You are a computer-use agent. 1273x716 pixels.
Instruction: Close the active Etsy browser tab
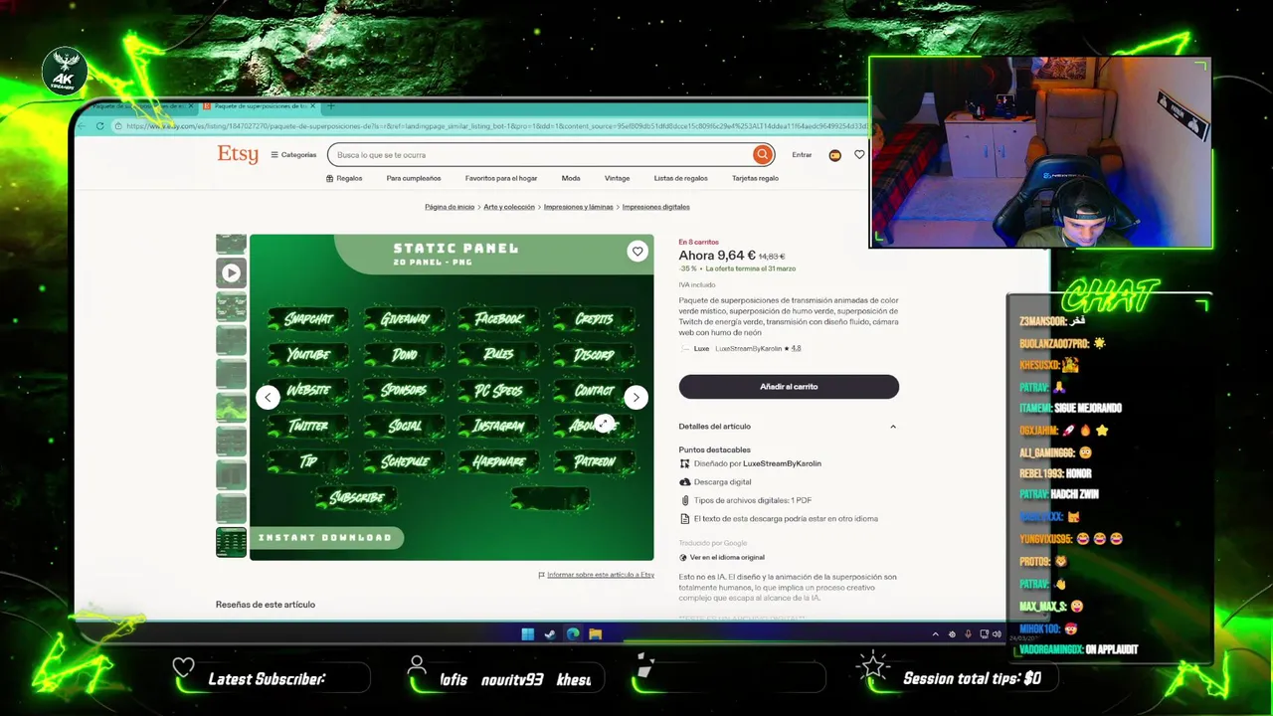312,105
